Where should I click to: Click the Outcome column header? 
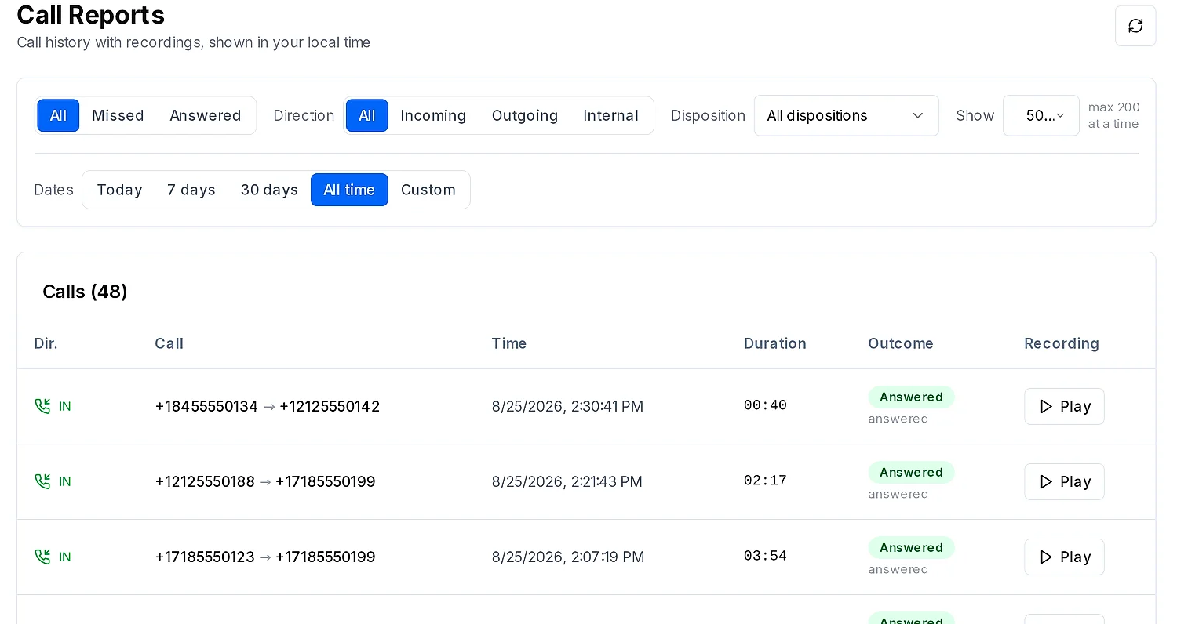pos(900,343)
